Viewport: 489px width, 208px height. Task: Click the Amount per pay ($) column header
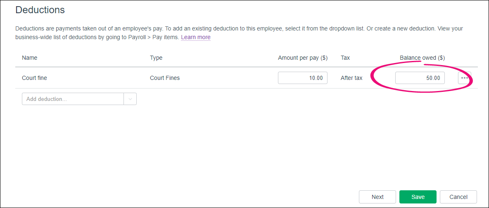[302, 58]
